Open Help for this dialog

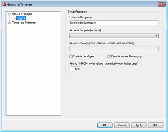156,125
